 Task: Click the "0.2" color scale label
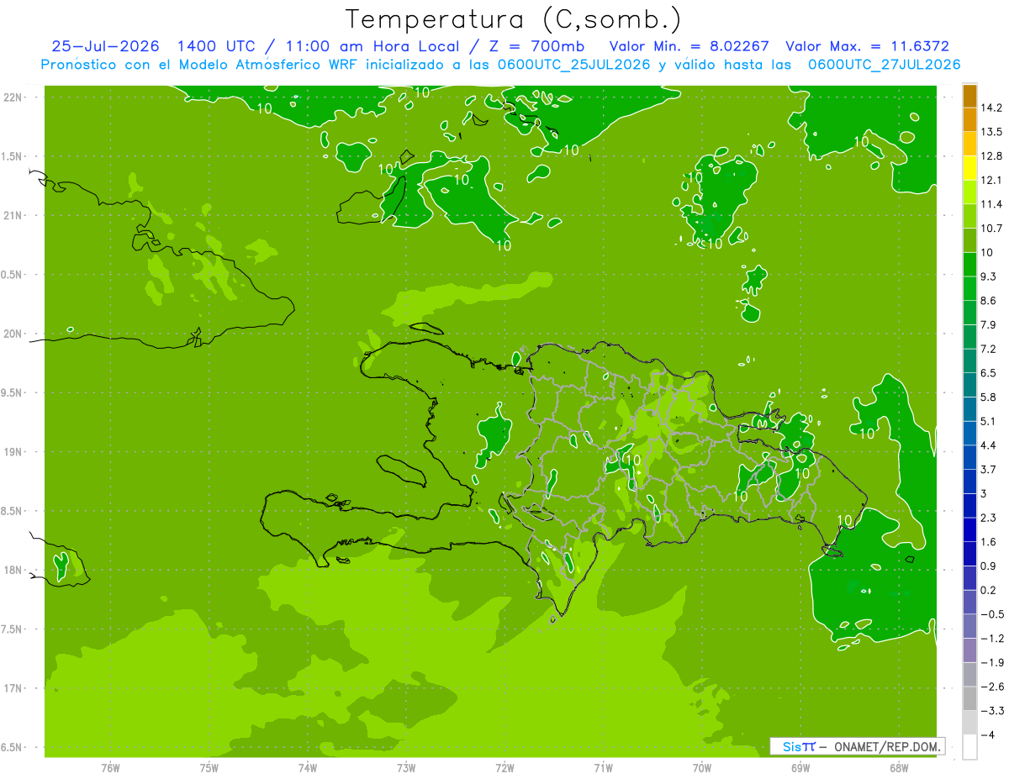pyautogui.click(x=989, y=590)
